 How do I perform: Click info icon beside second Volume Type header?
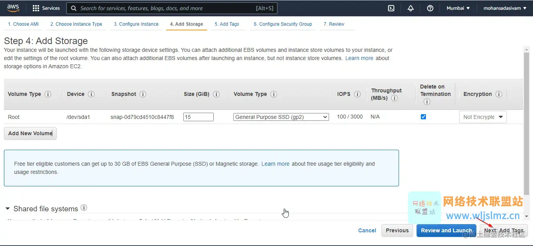point(274,94)
